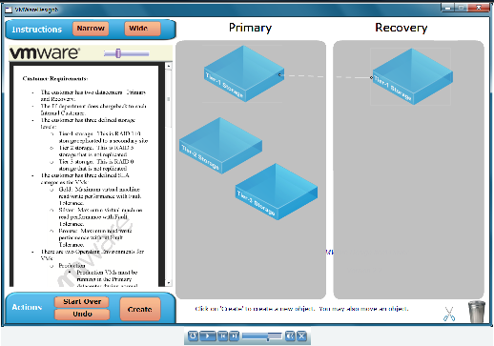Mute audio with the speaker icon

click(290, 336)
